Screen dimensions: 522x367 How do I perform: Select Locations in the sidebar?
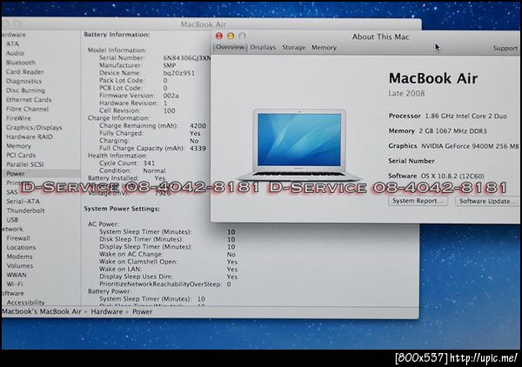point(21,248)
